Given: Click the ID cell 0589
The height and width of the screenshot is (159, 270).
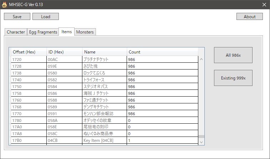Looking at the screenshot, I should click(65, 107).
